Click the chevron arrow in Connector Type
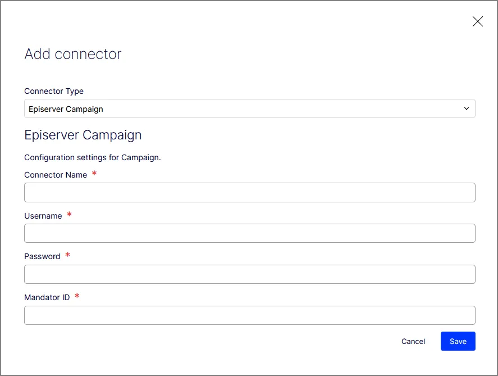This screenshot has height=376, width=498. point(466,108)
